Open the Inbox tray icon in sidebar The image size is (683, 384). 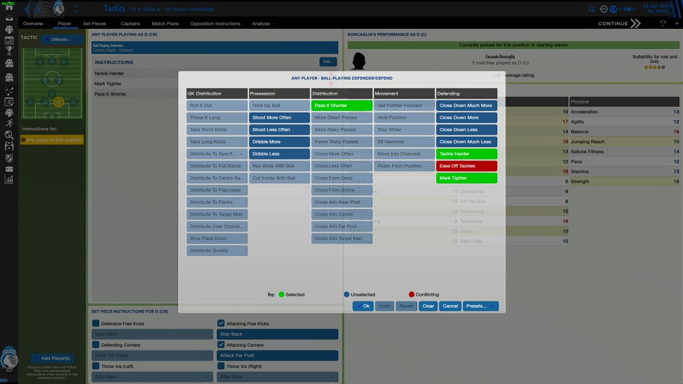tap(9, 18)
